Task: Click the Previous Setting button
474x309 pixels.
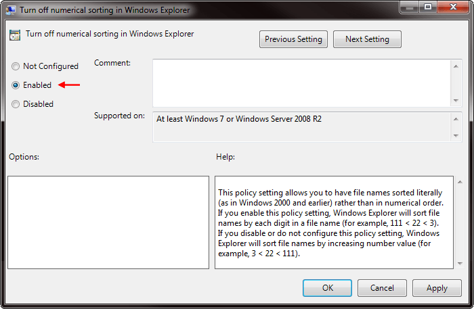Action: (293, 39)
